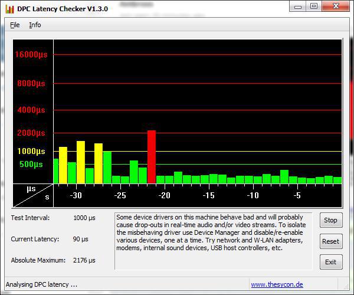Image resolution: width=354 pixels, height=295 pixels.
Task: Close the DPC Latency Checker window
Action: click(336, 6)
